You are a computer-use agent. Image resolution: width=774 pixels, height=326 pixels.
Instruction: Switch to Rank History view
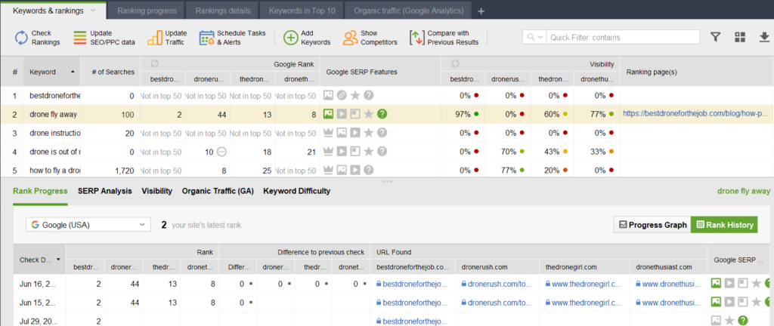(x=724, y=225)
